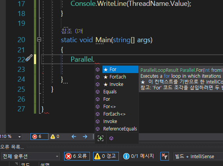Navigate forward with right arrow
The height and width of the screenshot is (166, 223).
85,137
